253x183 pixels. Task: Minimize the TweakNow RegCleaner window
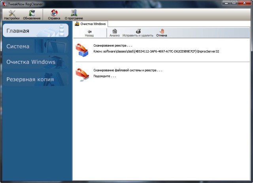(x=226, y=3)
